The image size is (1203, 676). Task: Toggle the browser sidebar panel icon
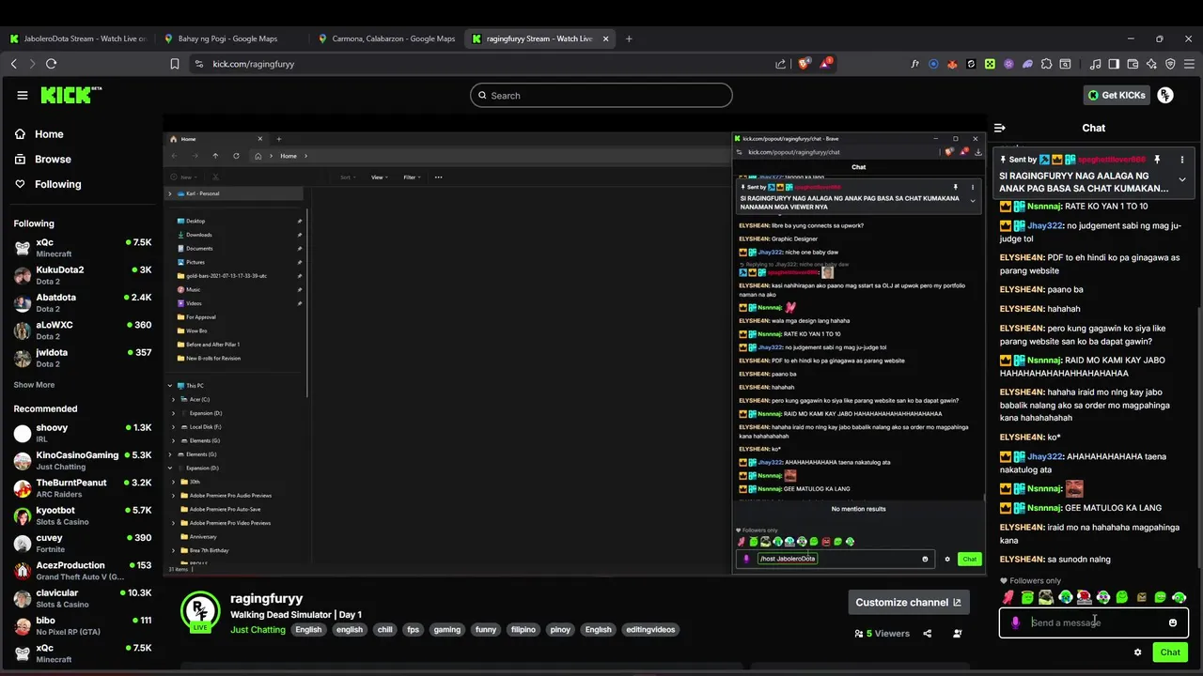click(x=1114, y=64)
